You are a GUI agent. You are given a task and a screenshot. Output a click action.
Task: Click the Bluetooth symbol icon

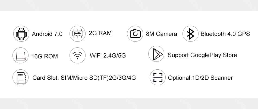191,34
